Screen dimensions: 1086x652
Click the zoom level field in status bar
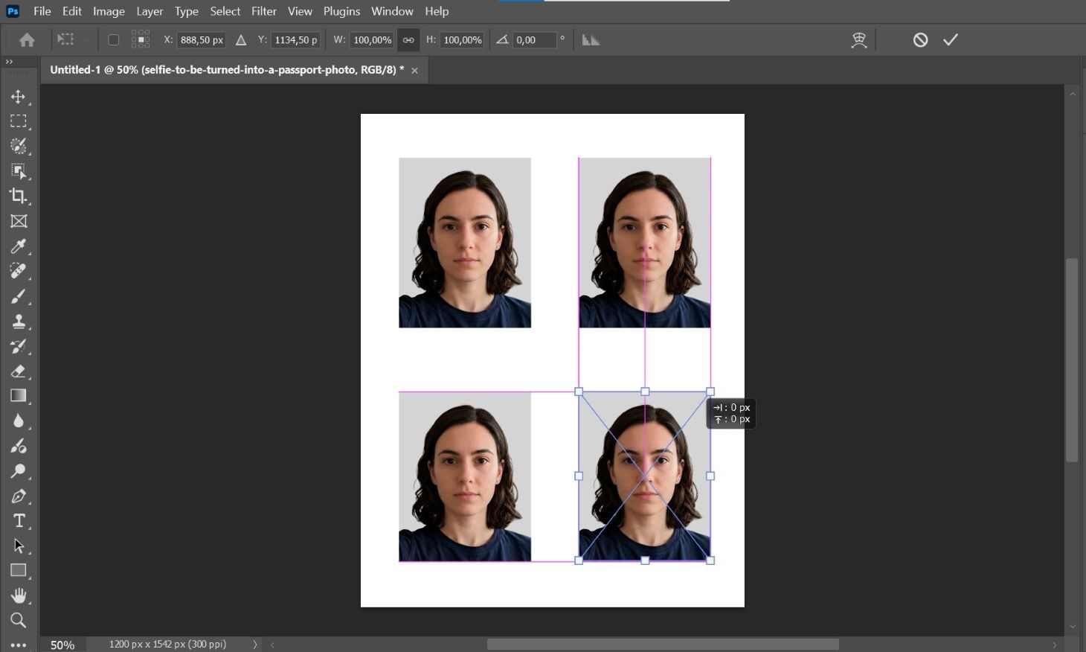(62, 645)
